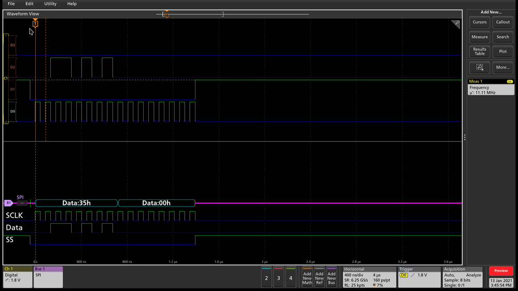
Task: Click the date and time display
Action: tap(501, 283)
